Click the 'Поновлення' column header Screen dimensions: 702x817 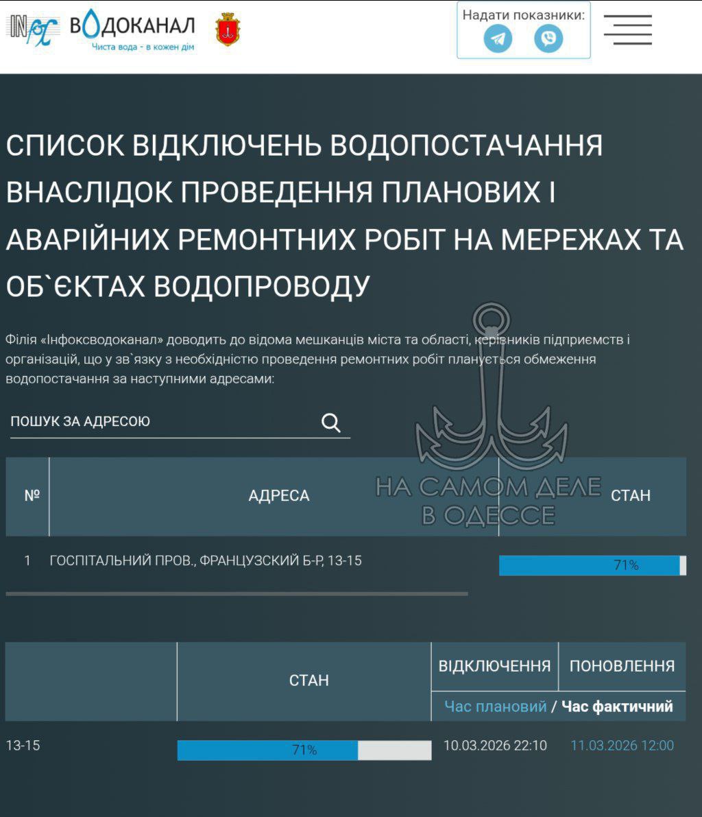tap(622, 666)
